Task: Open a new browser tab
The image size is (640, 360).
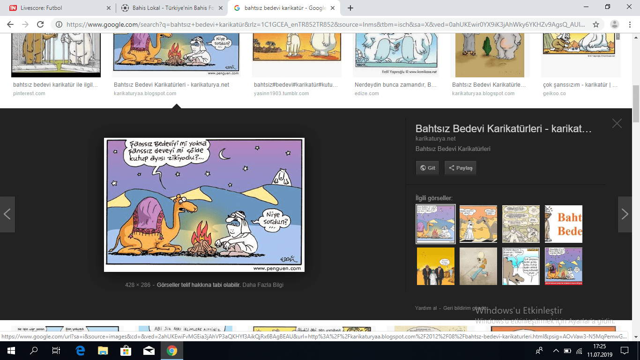Action: pos(350,8)
